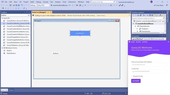Expand the Analyzers node
The width and height of the screenshot is (170, 95).
(x=137, y=29)
